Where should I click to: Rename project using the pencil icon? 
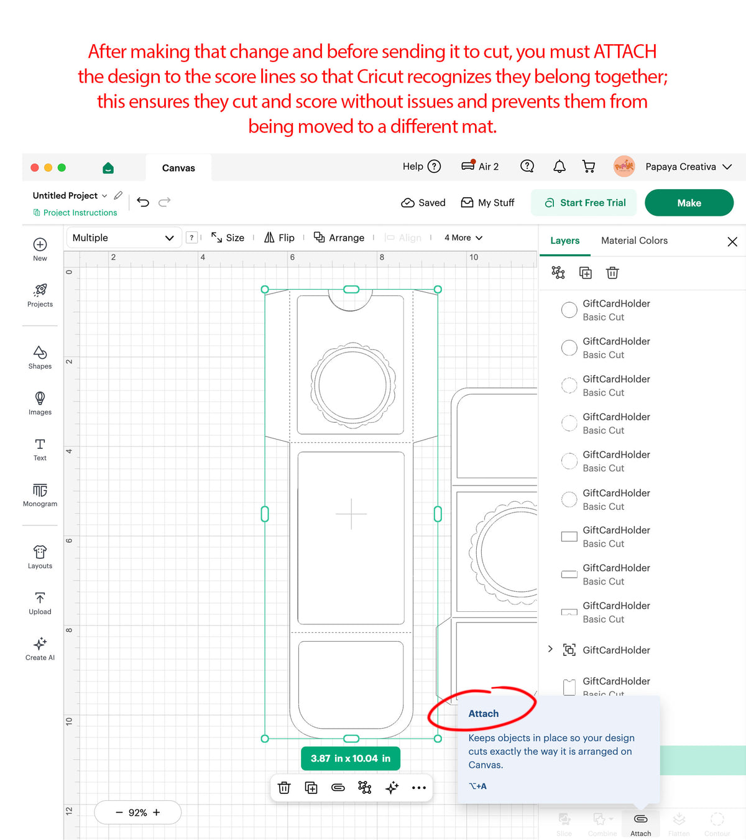pos(118,195)
